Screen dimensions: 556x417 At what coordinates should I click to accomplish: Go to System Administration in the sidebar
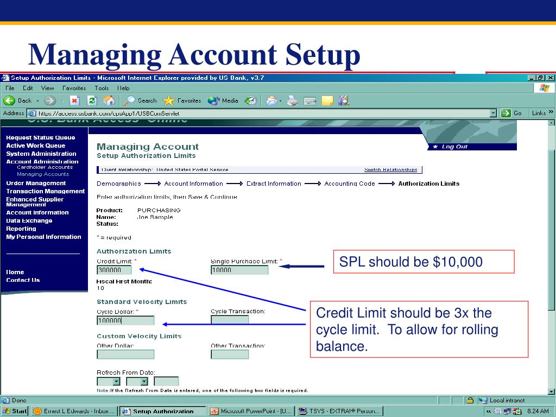41,154
